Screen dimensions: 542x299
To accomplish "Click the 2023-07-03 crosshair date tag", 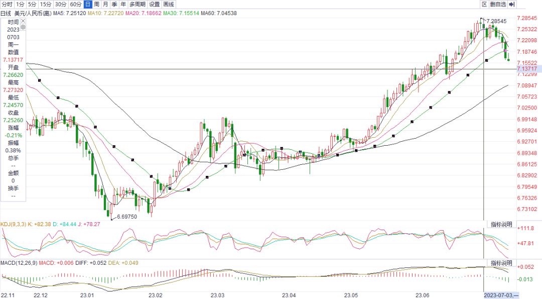I will (500, 295).
